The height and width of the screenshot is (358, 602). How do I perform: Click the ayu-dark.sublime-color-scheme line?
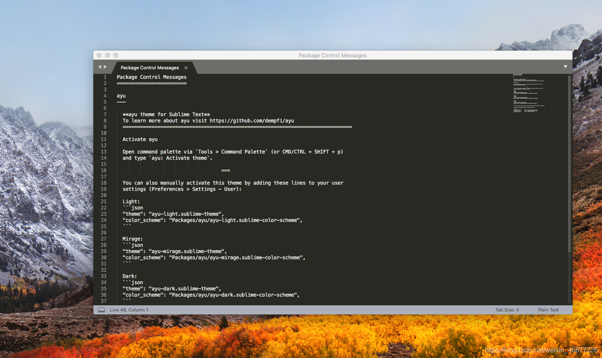pos(211,295)
